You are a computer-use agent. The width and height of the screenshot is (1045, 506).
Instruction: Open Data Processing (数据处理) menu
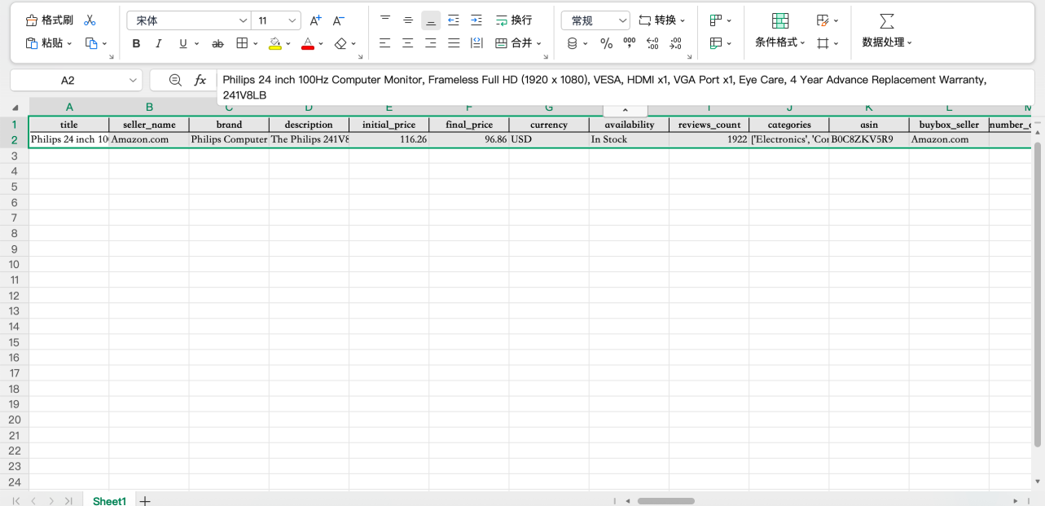pyautogui.click(x=887, y=31)
